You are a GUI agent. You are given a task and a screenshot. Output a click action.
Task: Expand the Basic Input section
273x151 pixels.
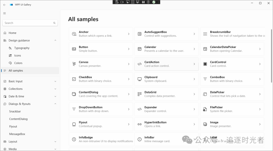[55, 81]
